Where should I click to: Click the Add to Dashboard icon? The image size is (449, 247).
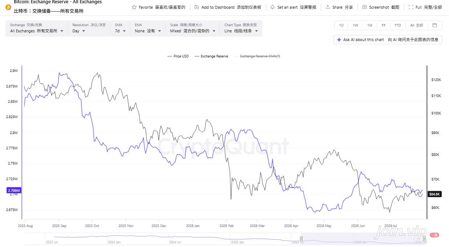(197, 7)
